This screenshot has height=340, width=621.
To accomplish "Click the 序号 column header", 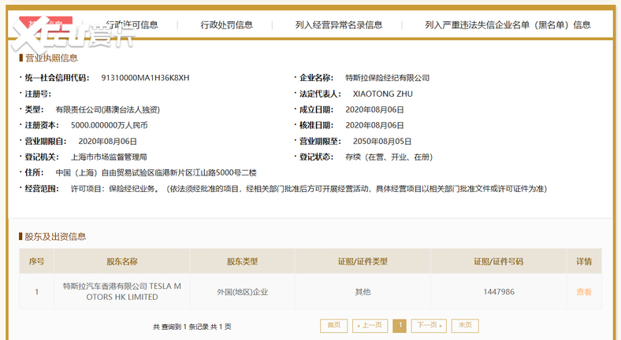I will (36, 261).
